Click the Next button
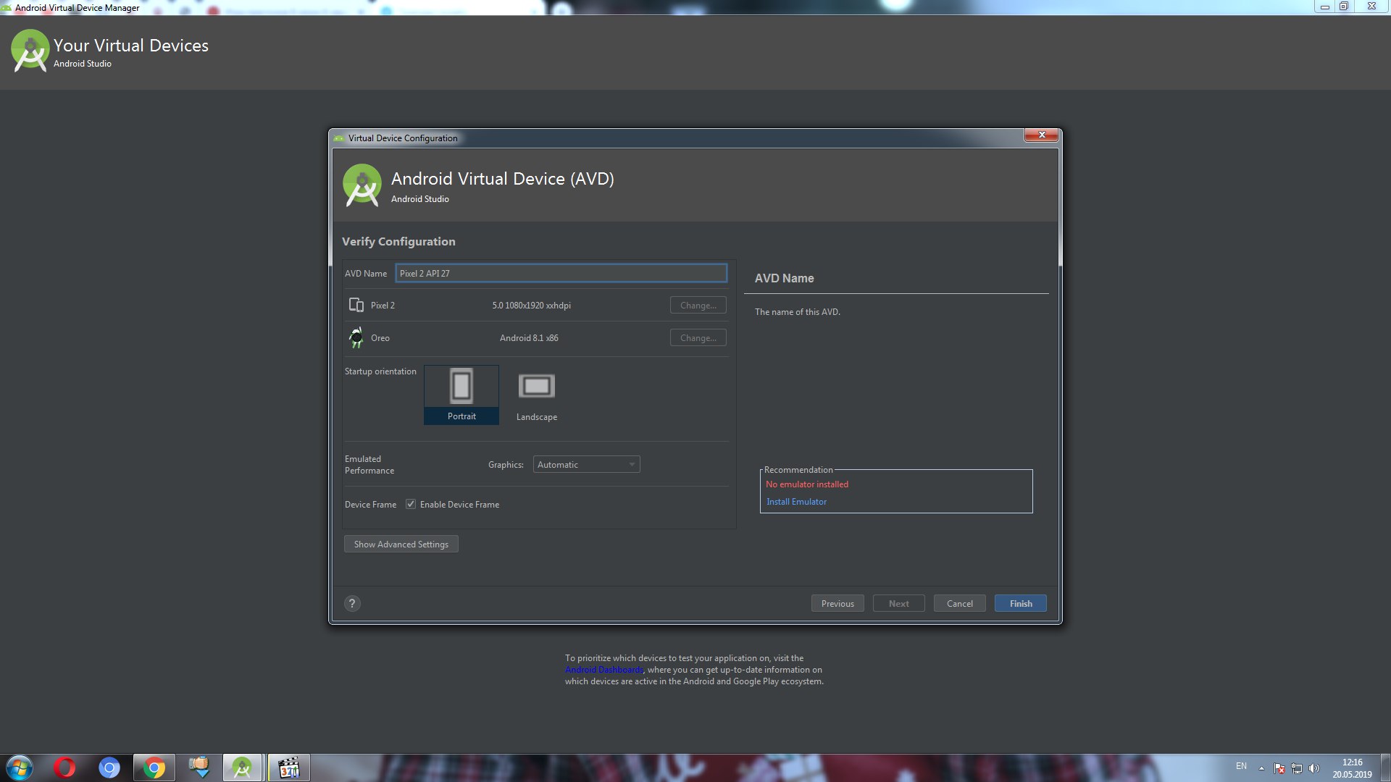Viewport: 1391px width, 782px height. [x=898, y=603]
